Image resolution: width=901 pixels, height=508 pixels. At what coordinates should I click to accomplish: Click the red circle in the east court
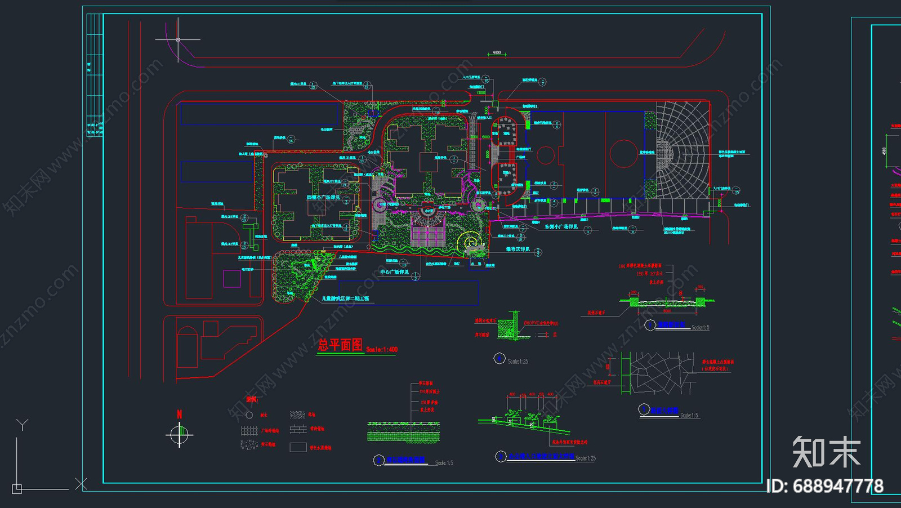point(624,154)
